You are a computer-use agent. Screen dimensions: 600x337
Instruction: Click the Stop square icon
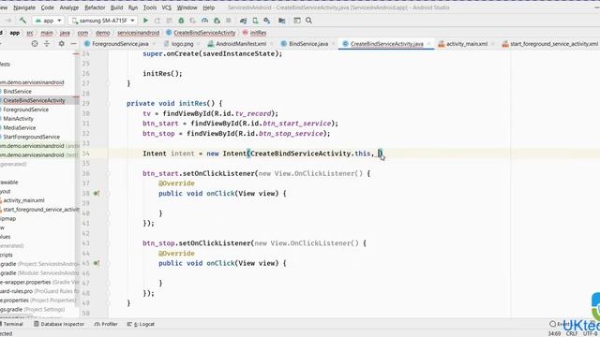click(229, 21)
